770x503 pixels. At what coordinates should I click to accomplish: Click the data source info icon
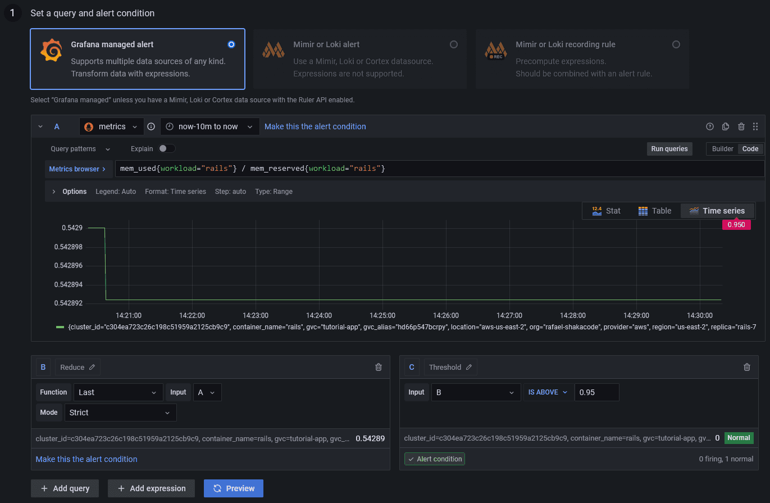click(151, 126)
